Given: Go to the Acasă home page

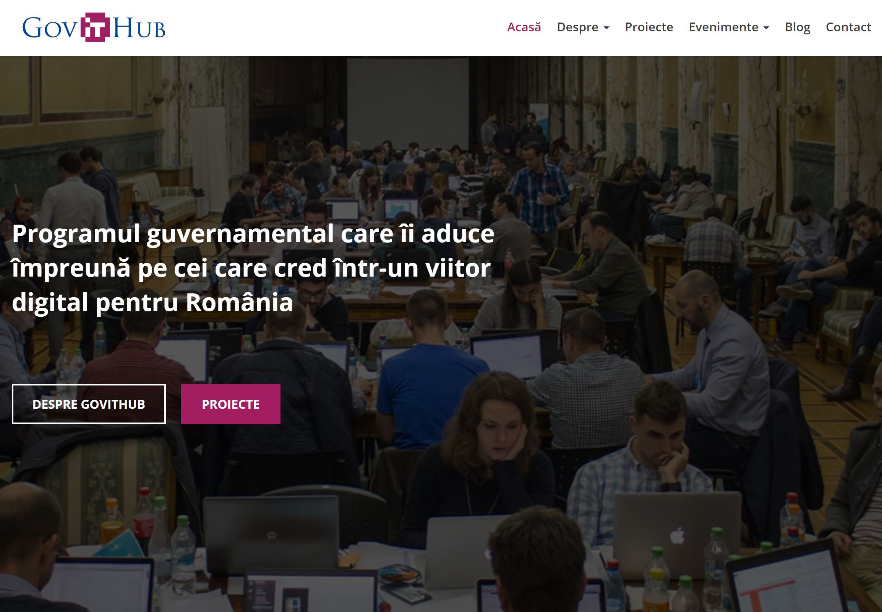Looking at the screenshot, I should (x=524, y=27).
